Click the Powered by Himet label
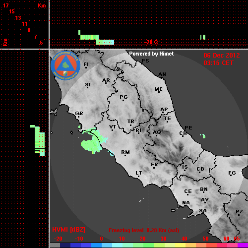Screen dimensions: 248x248 coord(151,54)
